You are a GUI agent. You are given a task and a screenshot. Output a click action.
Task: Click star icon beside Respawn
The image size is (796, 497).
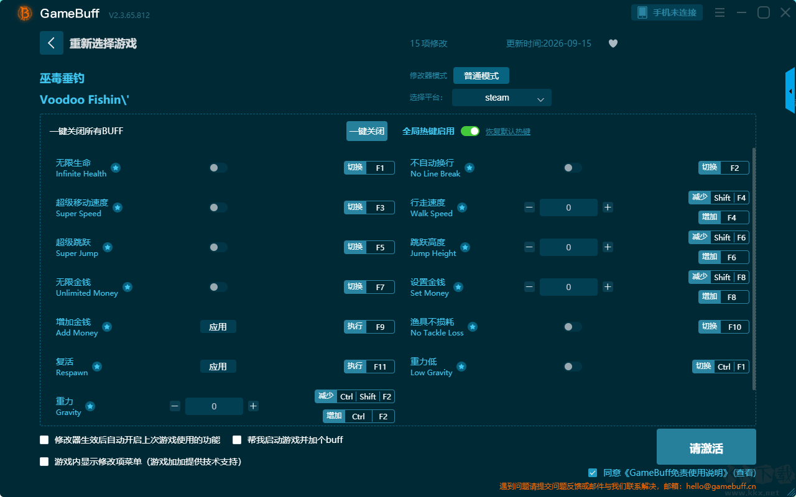pyautogui.click(x=97, y=367)
